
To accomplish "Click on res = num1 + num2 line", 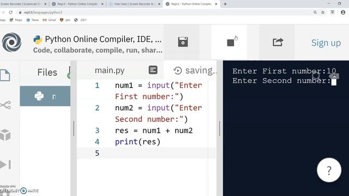I will click(154, 131).
